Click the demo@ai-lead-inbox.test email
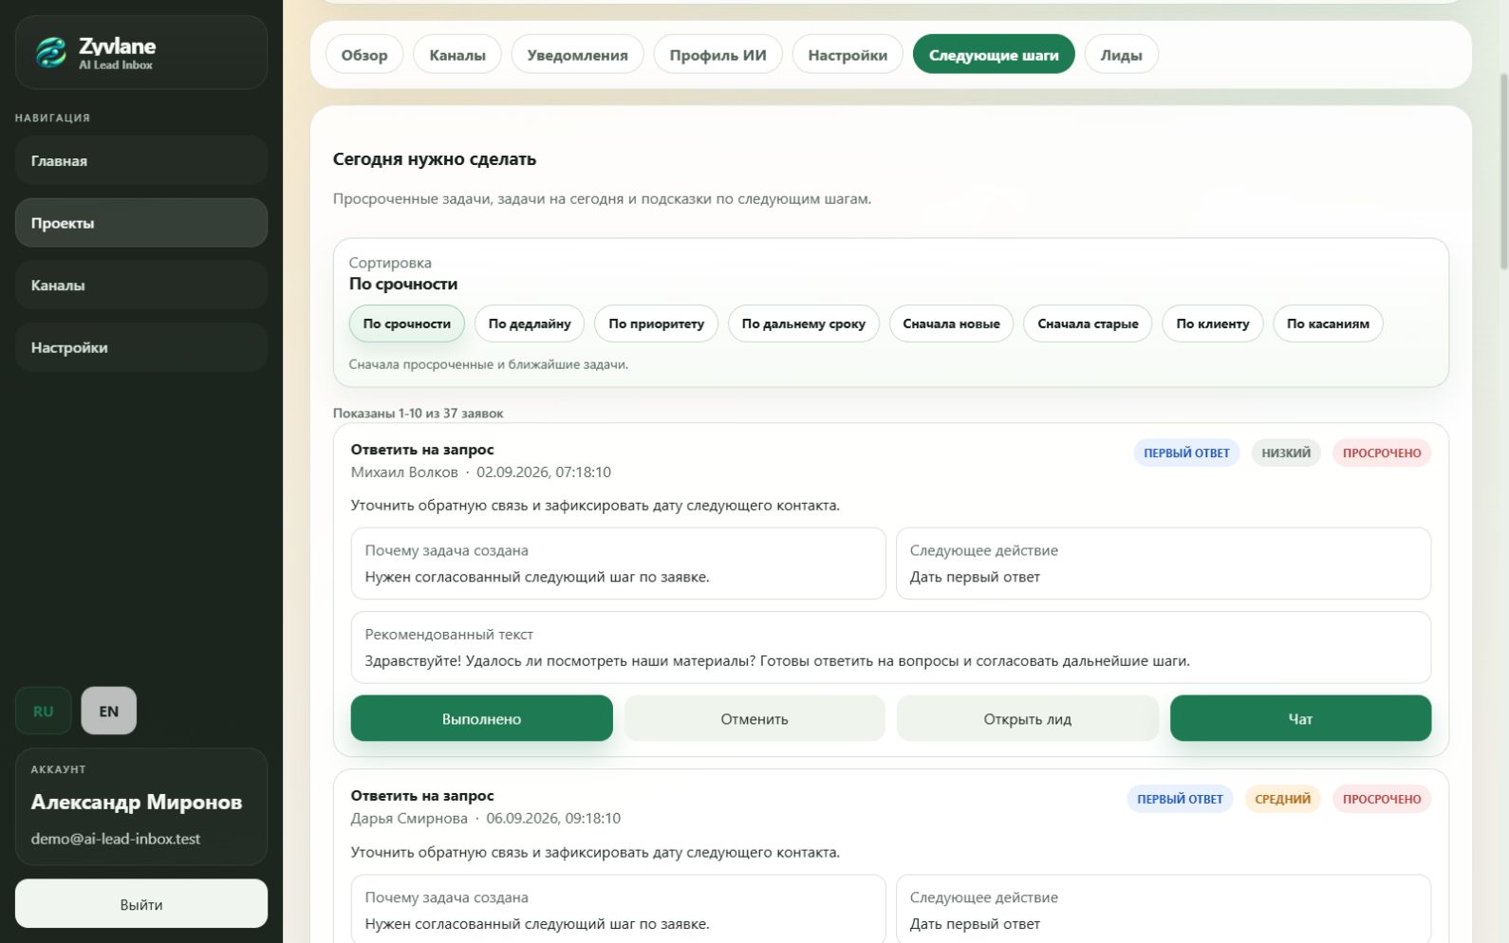 pos(116,839)
